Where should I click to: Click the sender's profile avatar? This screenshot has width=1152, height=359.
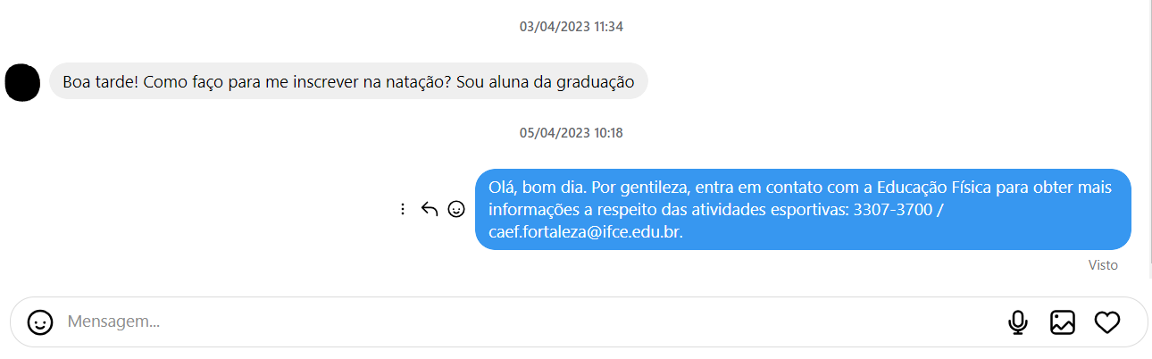[22, 82]
